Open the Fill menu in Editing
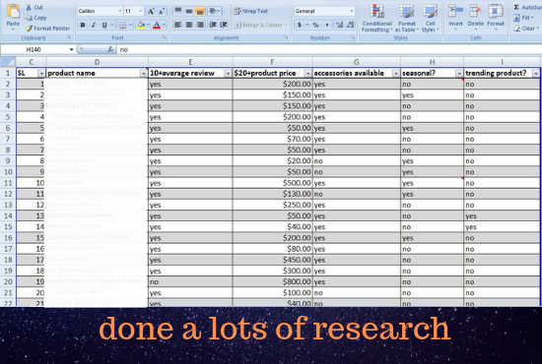 pyautogui.click(x=523, y=18)
